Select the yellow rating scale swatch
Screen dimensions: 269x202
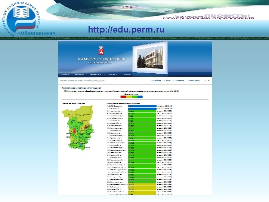(x=129, y=97)
